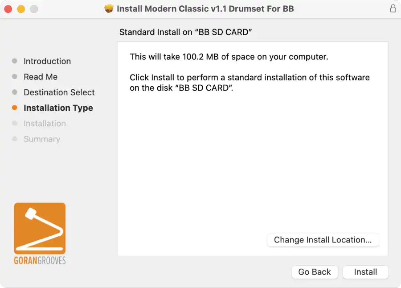Click the Standard Install on BB SD CARD heading
This screenshot has width=401, height=288.
185,32
